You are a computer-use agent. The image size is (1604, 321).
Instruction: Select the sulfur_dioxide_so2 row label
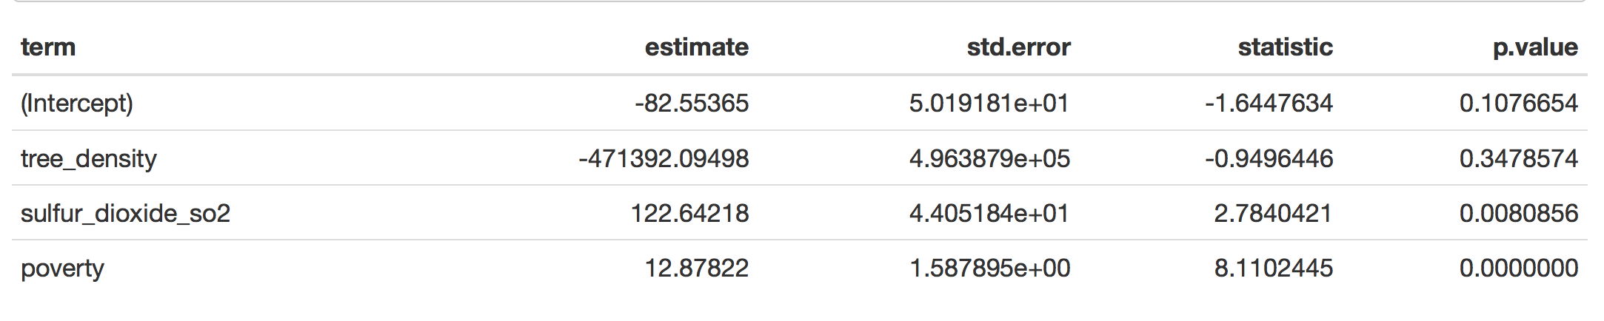(126, 213)
